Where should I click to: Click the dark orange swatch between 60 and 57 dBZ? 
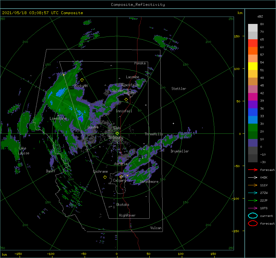click(x=253, y=51)
